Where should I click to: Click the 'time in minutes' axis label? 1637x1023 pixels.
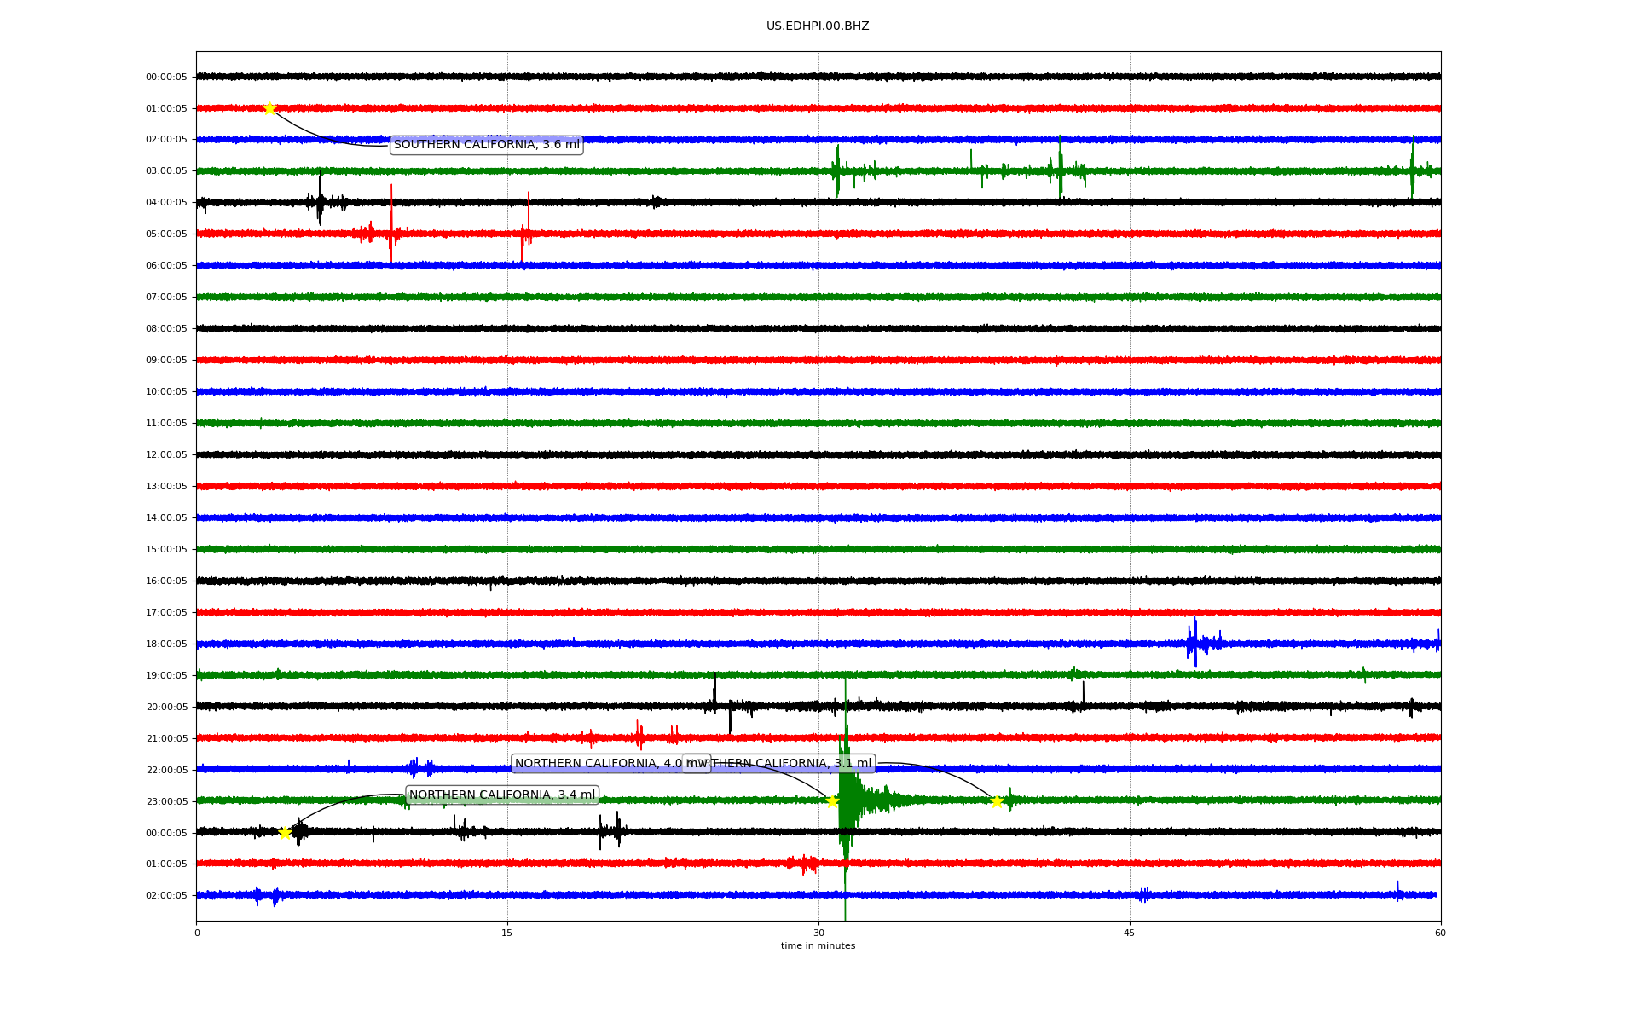[x=818, y=945]
